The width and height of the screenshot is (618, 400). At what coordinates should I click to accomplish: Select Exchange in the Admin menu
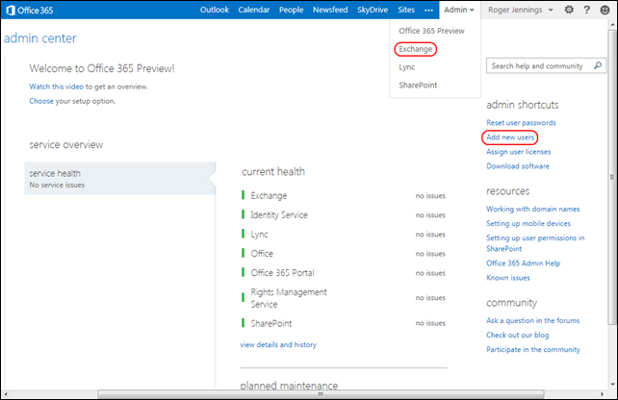(x=416, y=49)
